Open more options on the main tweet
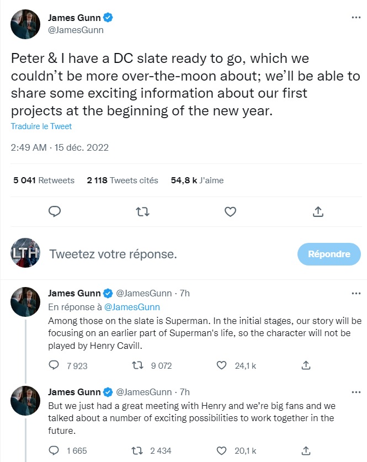The image size is (367, 462). (356, 17)
